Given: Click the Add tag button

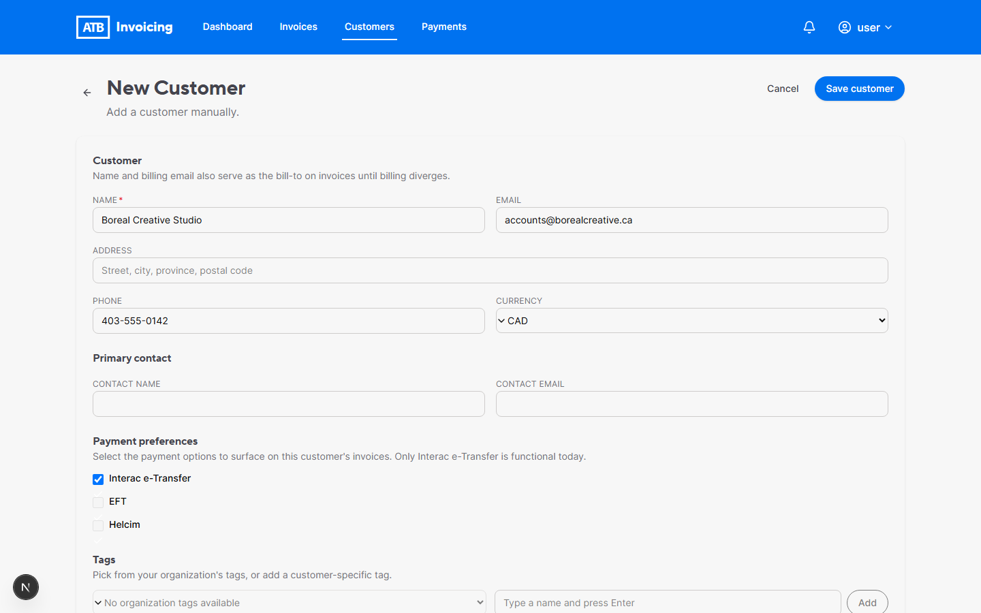Looking at the screenshot, I should point(867,602).
